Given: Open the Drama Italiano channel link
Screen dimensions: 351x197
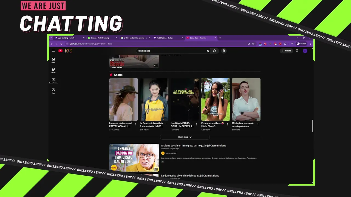Looking at the screenshot, I should [x=171, y=153].
